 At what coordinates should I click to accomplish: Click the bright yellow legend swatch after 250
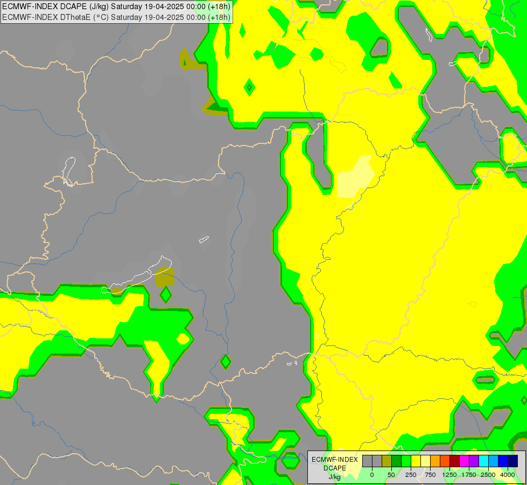click(416, 461)
